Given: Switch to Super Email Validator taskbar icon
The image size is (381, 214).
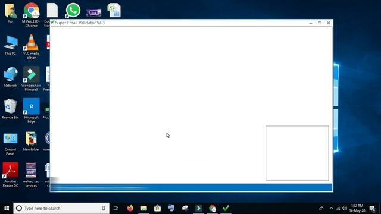Looking at the screenshot, I should tap(226, 208).
